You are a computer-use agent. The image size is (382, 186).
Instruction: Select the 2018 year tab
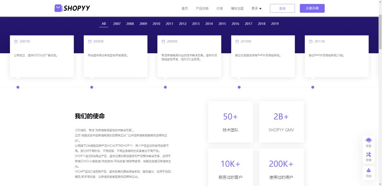[x=262, y=24]
